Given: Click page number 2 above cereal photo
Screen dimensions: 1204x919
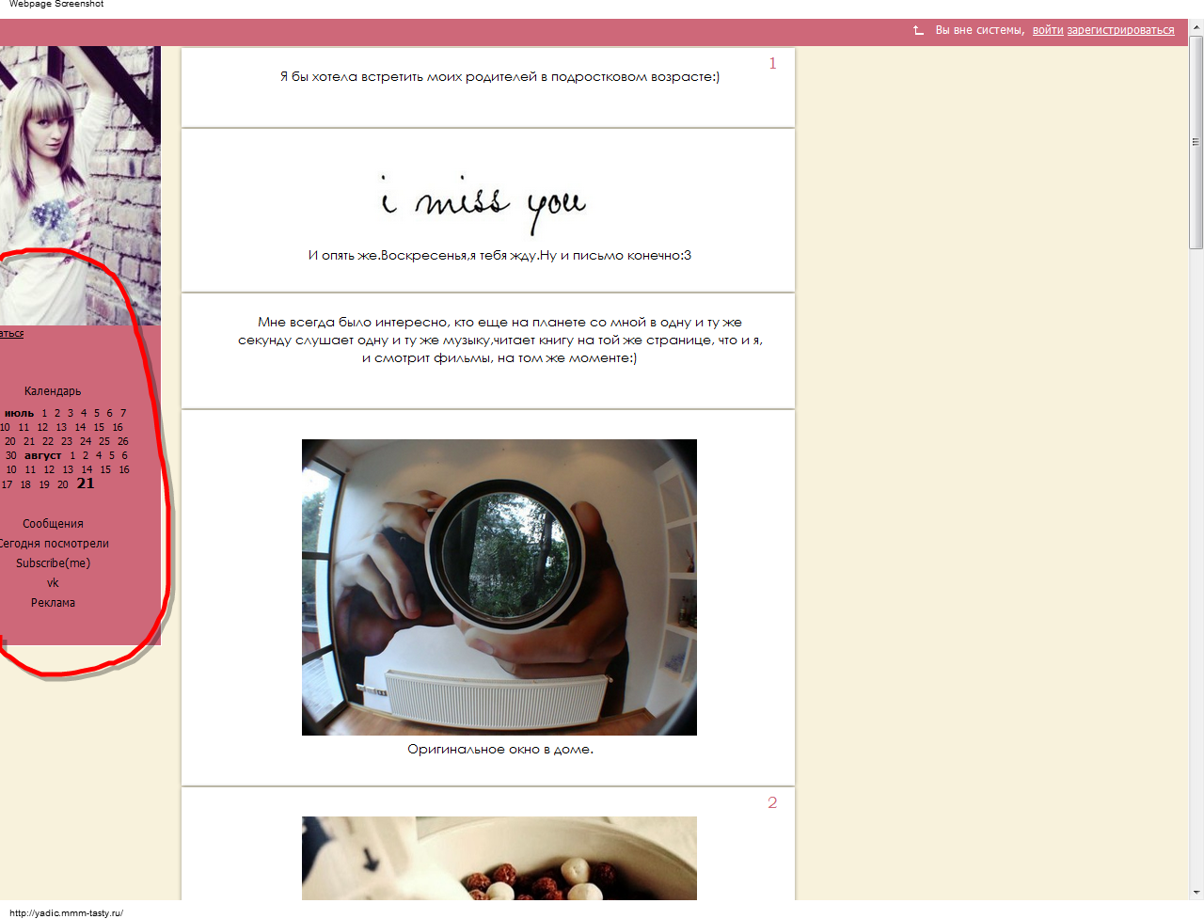Looking at the screenshot, I should click(x=772, y=803).
